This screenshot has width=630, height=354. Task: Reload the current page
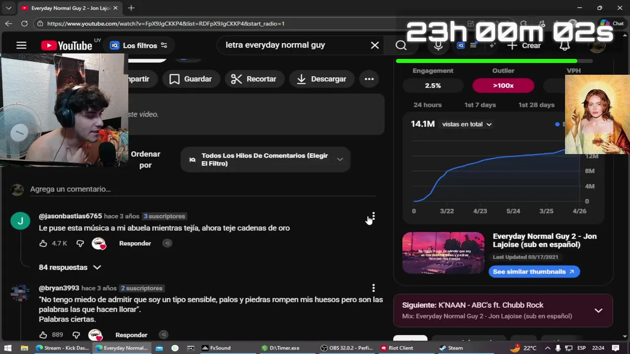(x=24, y=23)
